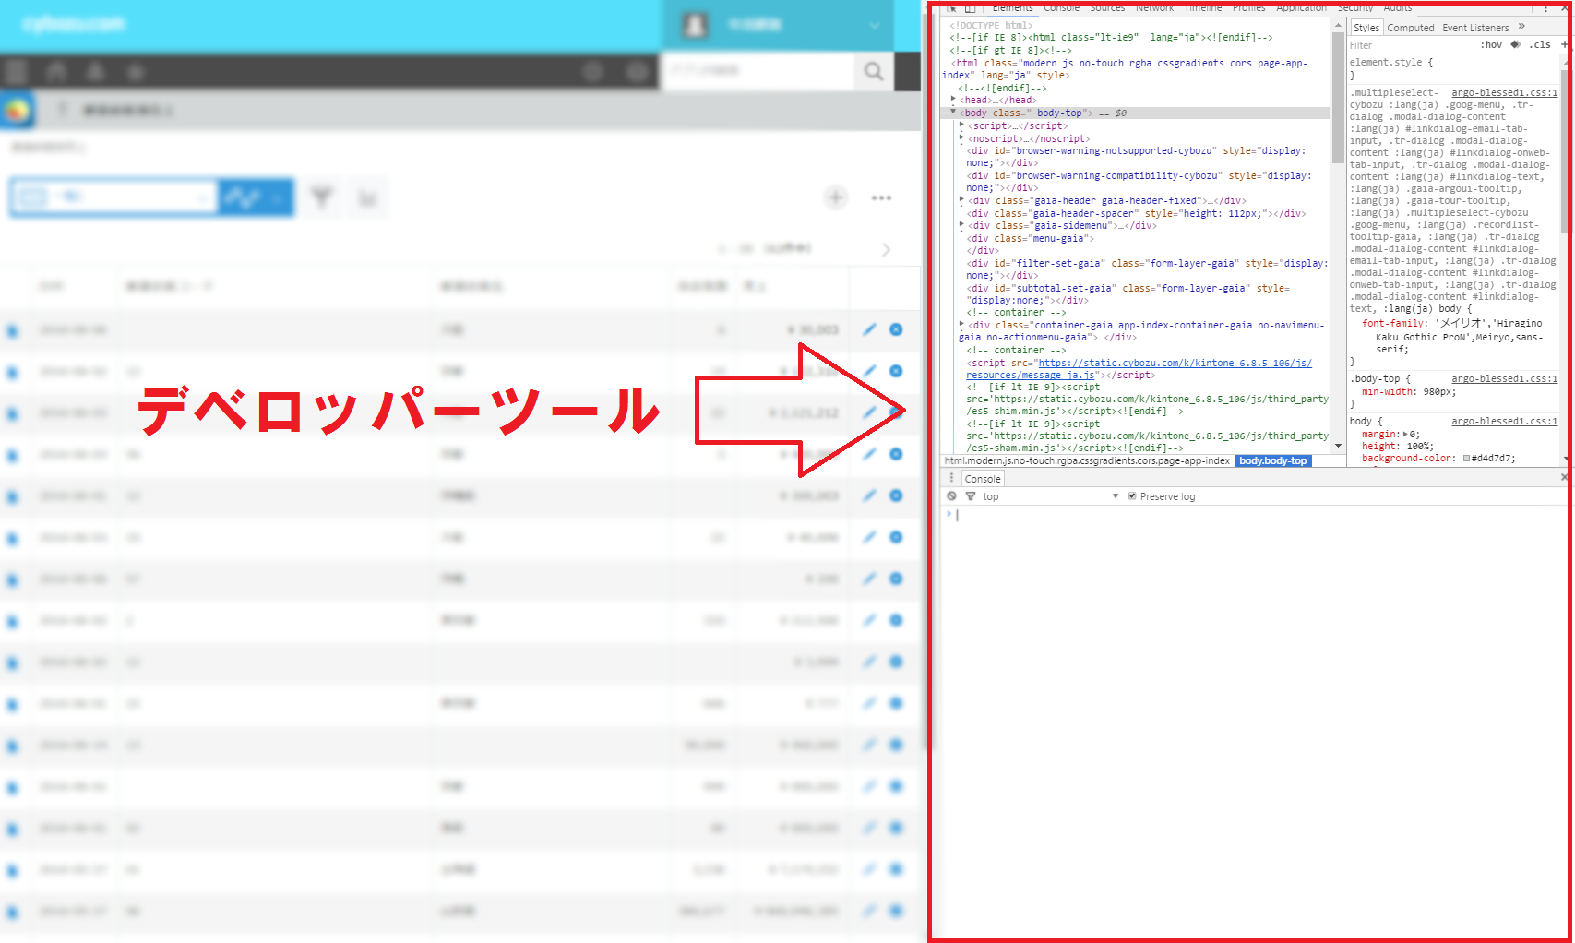Screen dimensions: 1575x943
Task: Open the bar chart icon beside funnel
Action: (x=367, y=198)
